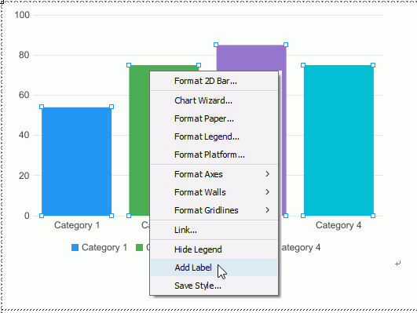Select Format Platform menu entry
This screenshot has height=313, width=417.
tap(214, 155)
